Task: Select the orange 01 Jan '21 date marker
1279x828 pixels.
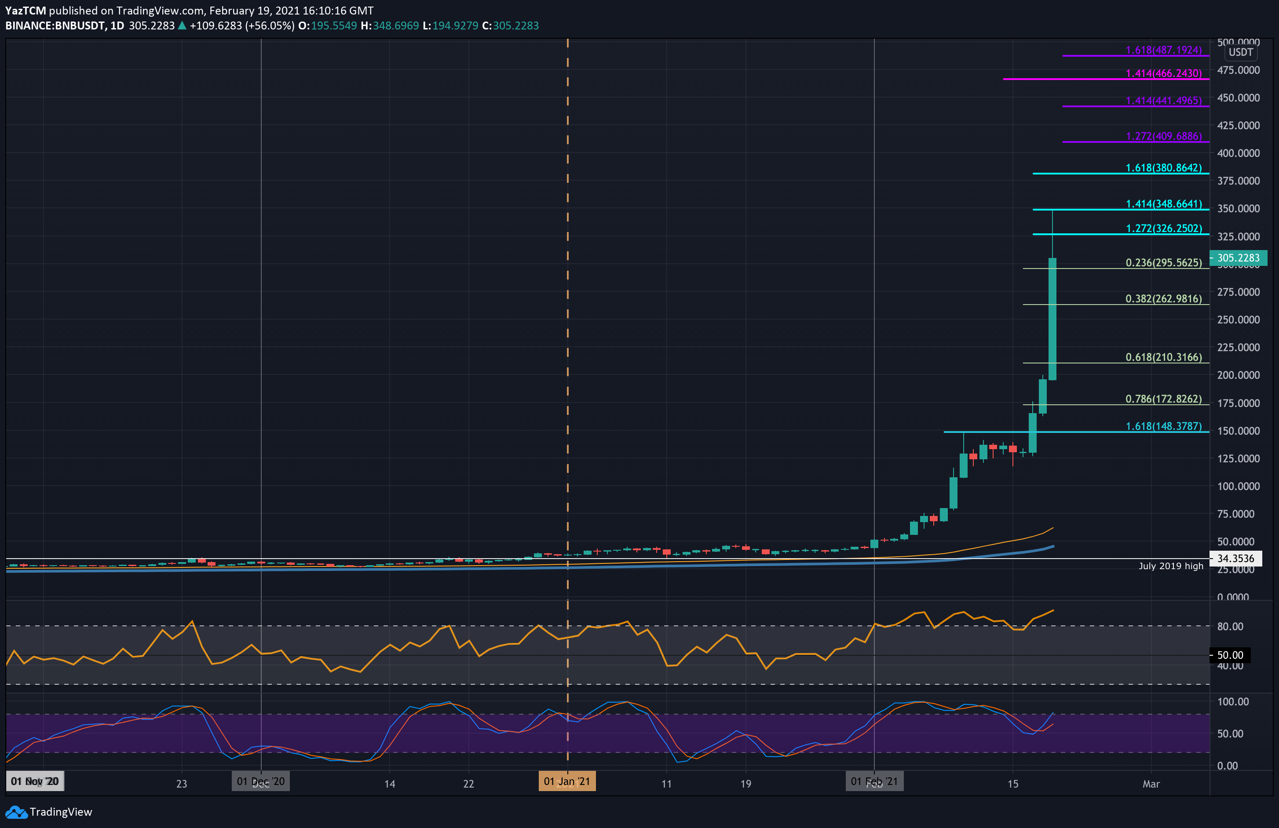Action: [566, 781]
